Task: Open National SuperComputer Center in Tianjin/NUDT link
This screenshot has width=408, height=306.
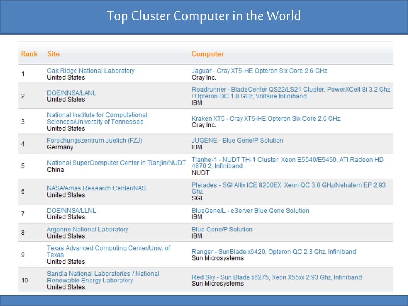Action: point(116,163)
